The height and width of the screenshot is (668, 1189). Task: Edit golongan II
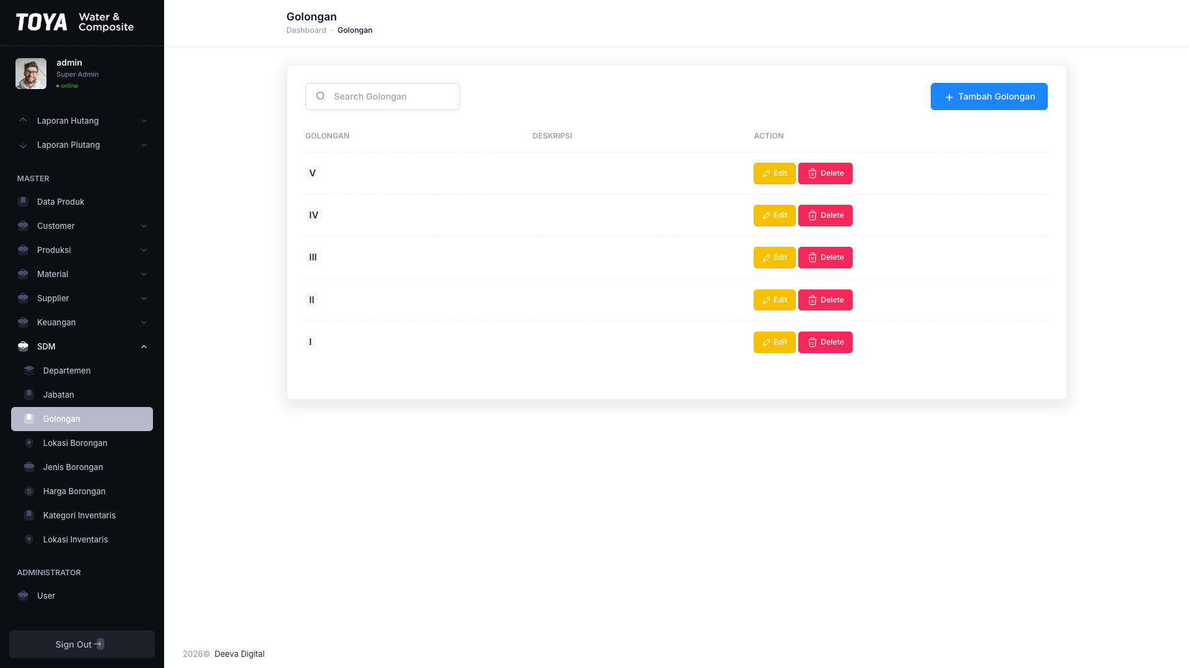[x=774, y=300]
